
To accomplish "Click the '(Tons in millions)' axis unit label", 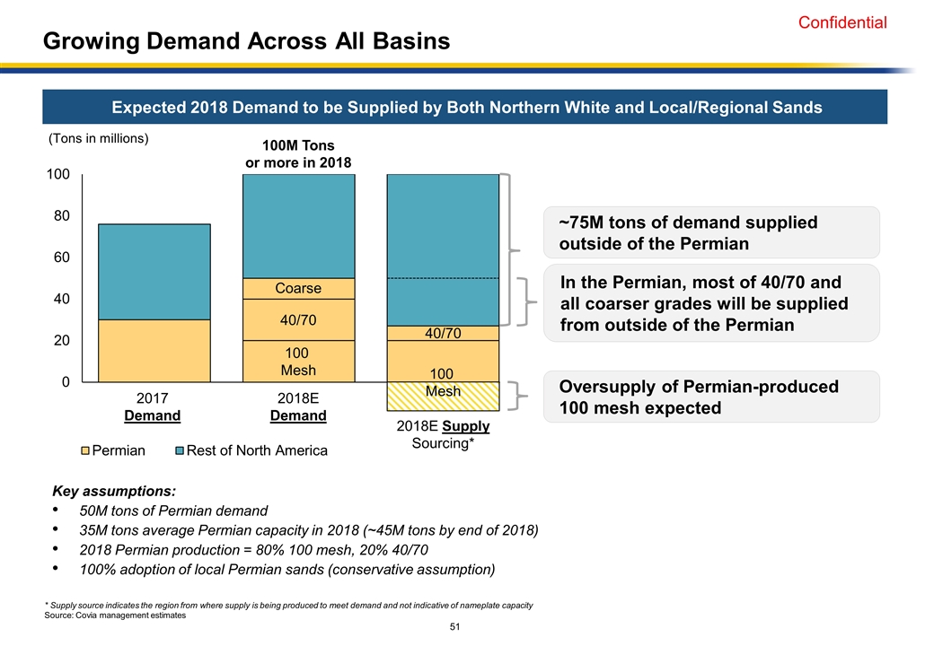I will tap(98, 138).
